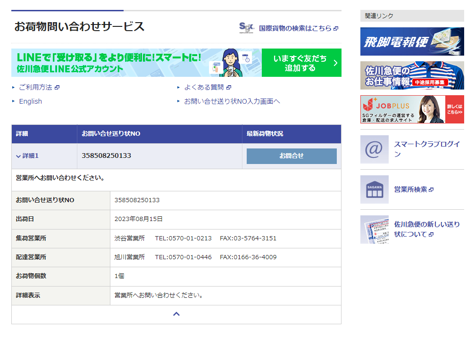Click いますぐ友だち追加する green button
Screen dimensions: 475x361
click(301, 63)
